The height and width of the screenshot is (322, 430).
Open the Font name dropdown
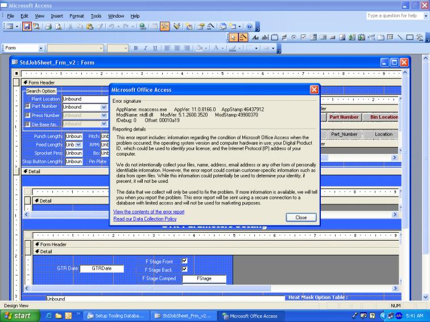(101, 48)
